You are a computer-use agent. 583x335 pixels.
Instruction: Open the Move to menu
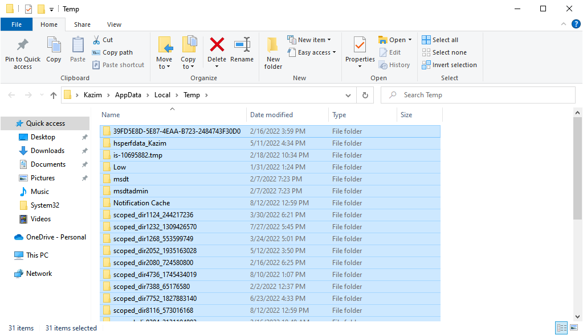[x=164, y=53]
